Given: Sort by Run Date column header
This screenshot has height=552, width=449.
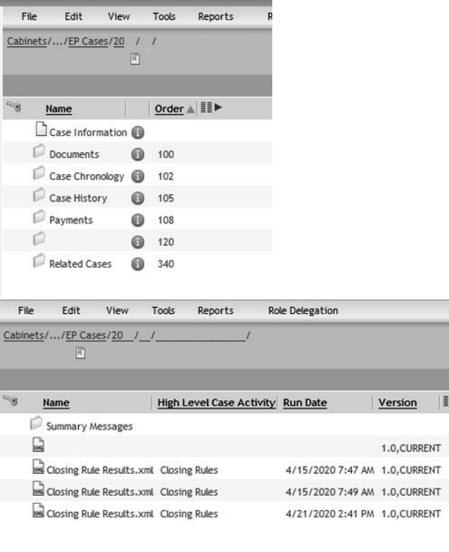Looking at the screenshot, I should [305, 403].
